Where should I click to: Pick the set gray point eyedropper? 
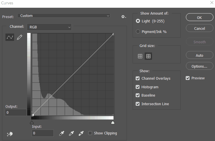(x=71, y=133)
